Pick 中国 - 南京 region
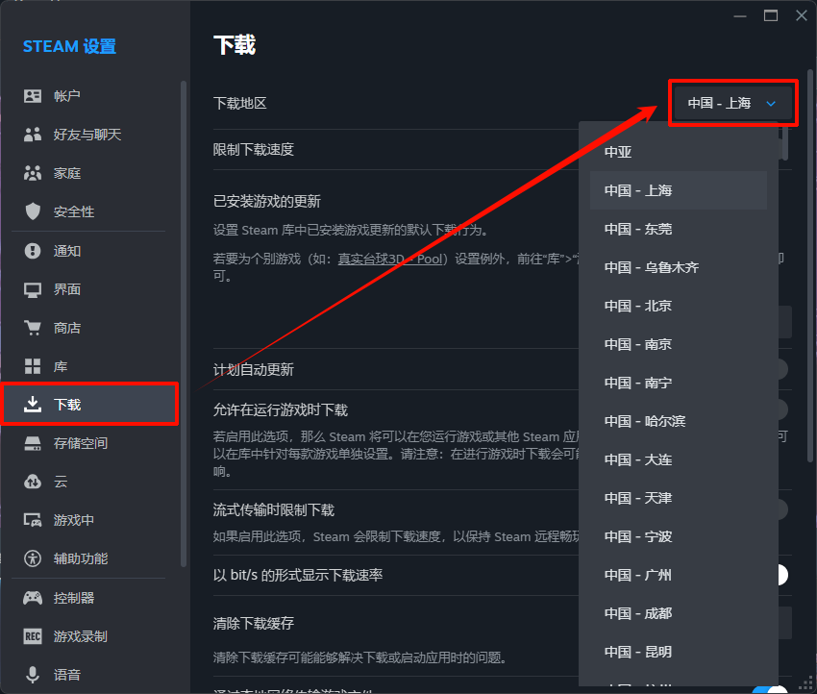This screenshot has width=817, height=694. click(x=678, y=344)
